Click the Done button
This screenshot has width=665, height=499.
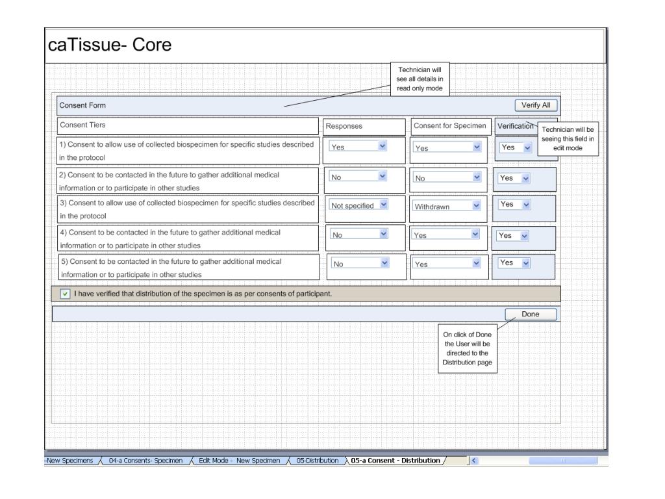530,314
